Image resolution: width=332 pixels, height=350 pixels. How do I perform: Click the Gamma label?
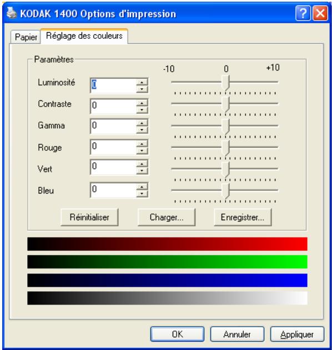coord(52,125)
